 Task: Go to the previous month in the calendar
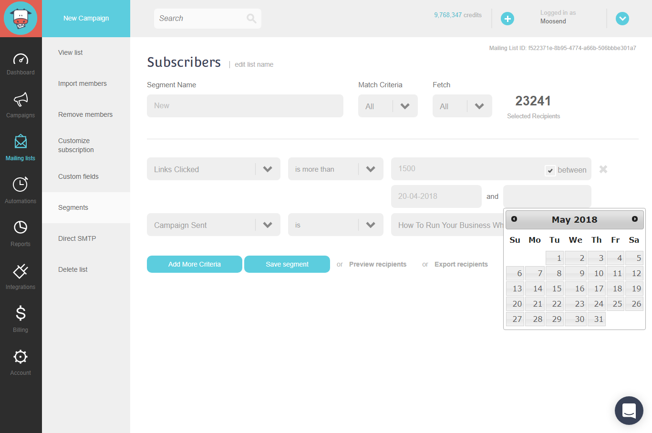pyautogui.click(x=514, y=219)
